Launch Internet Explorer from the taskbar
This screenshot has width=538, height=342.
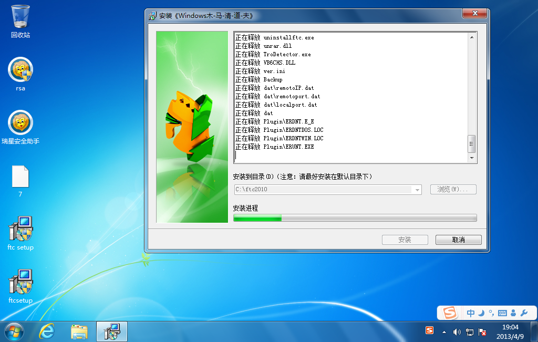47,332
